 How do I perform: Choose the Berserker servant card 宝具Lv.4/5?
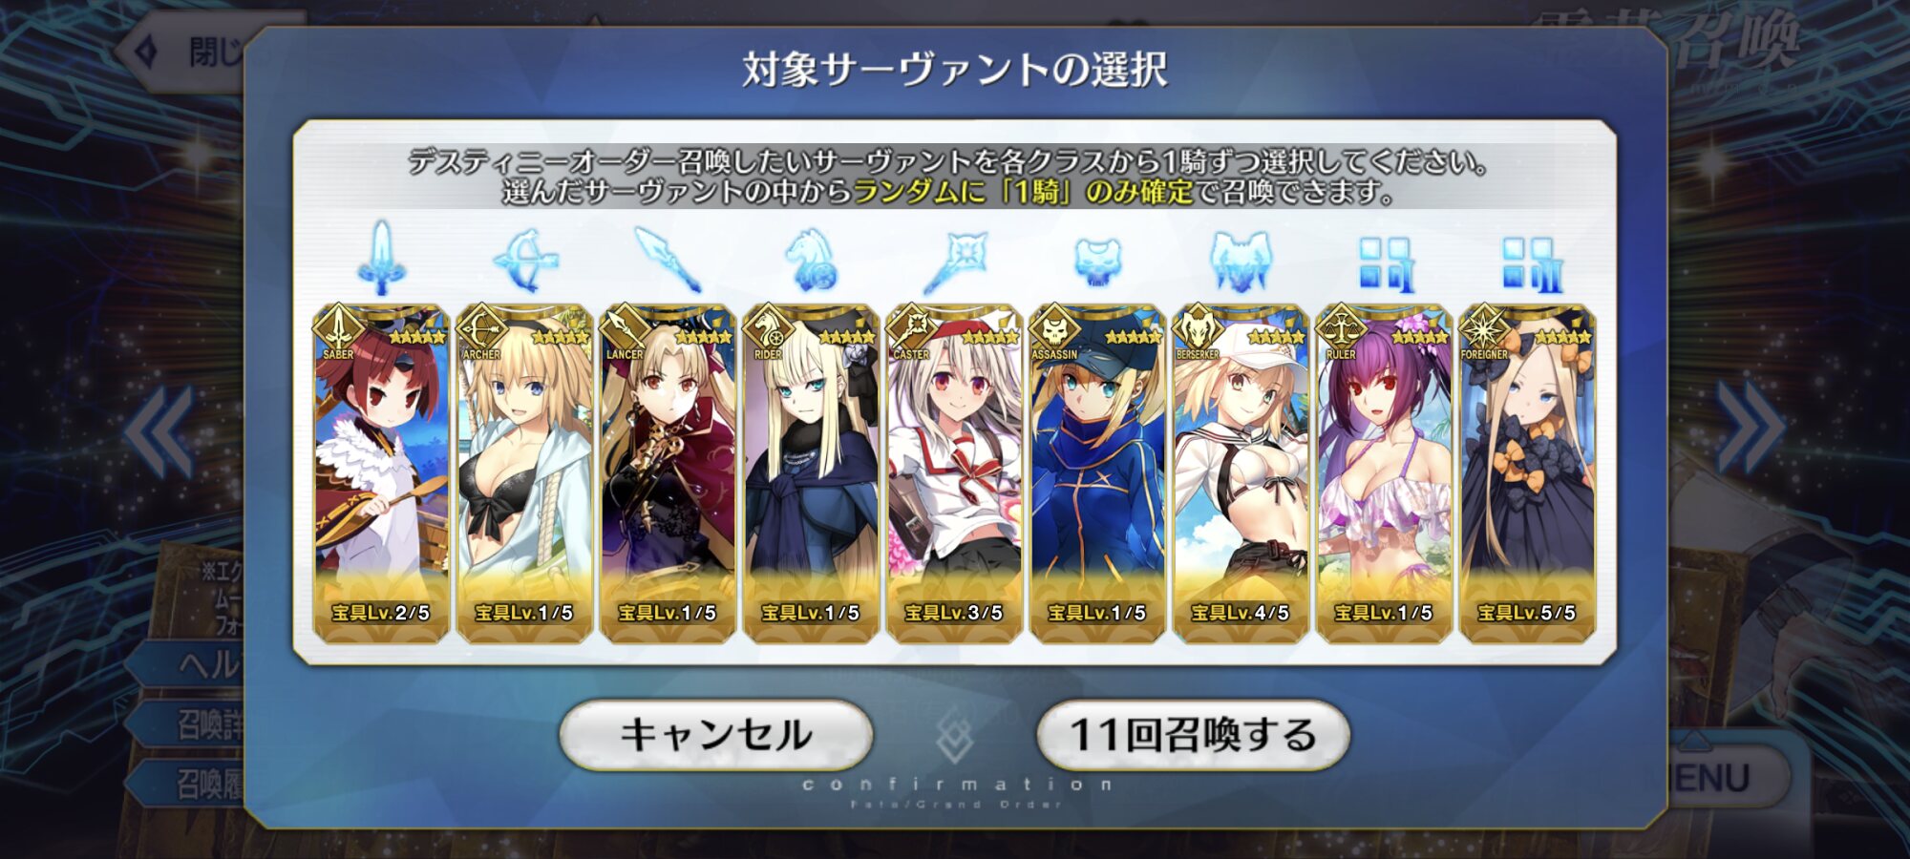[x=1241, y=473]
